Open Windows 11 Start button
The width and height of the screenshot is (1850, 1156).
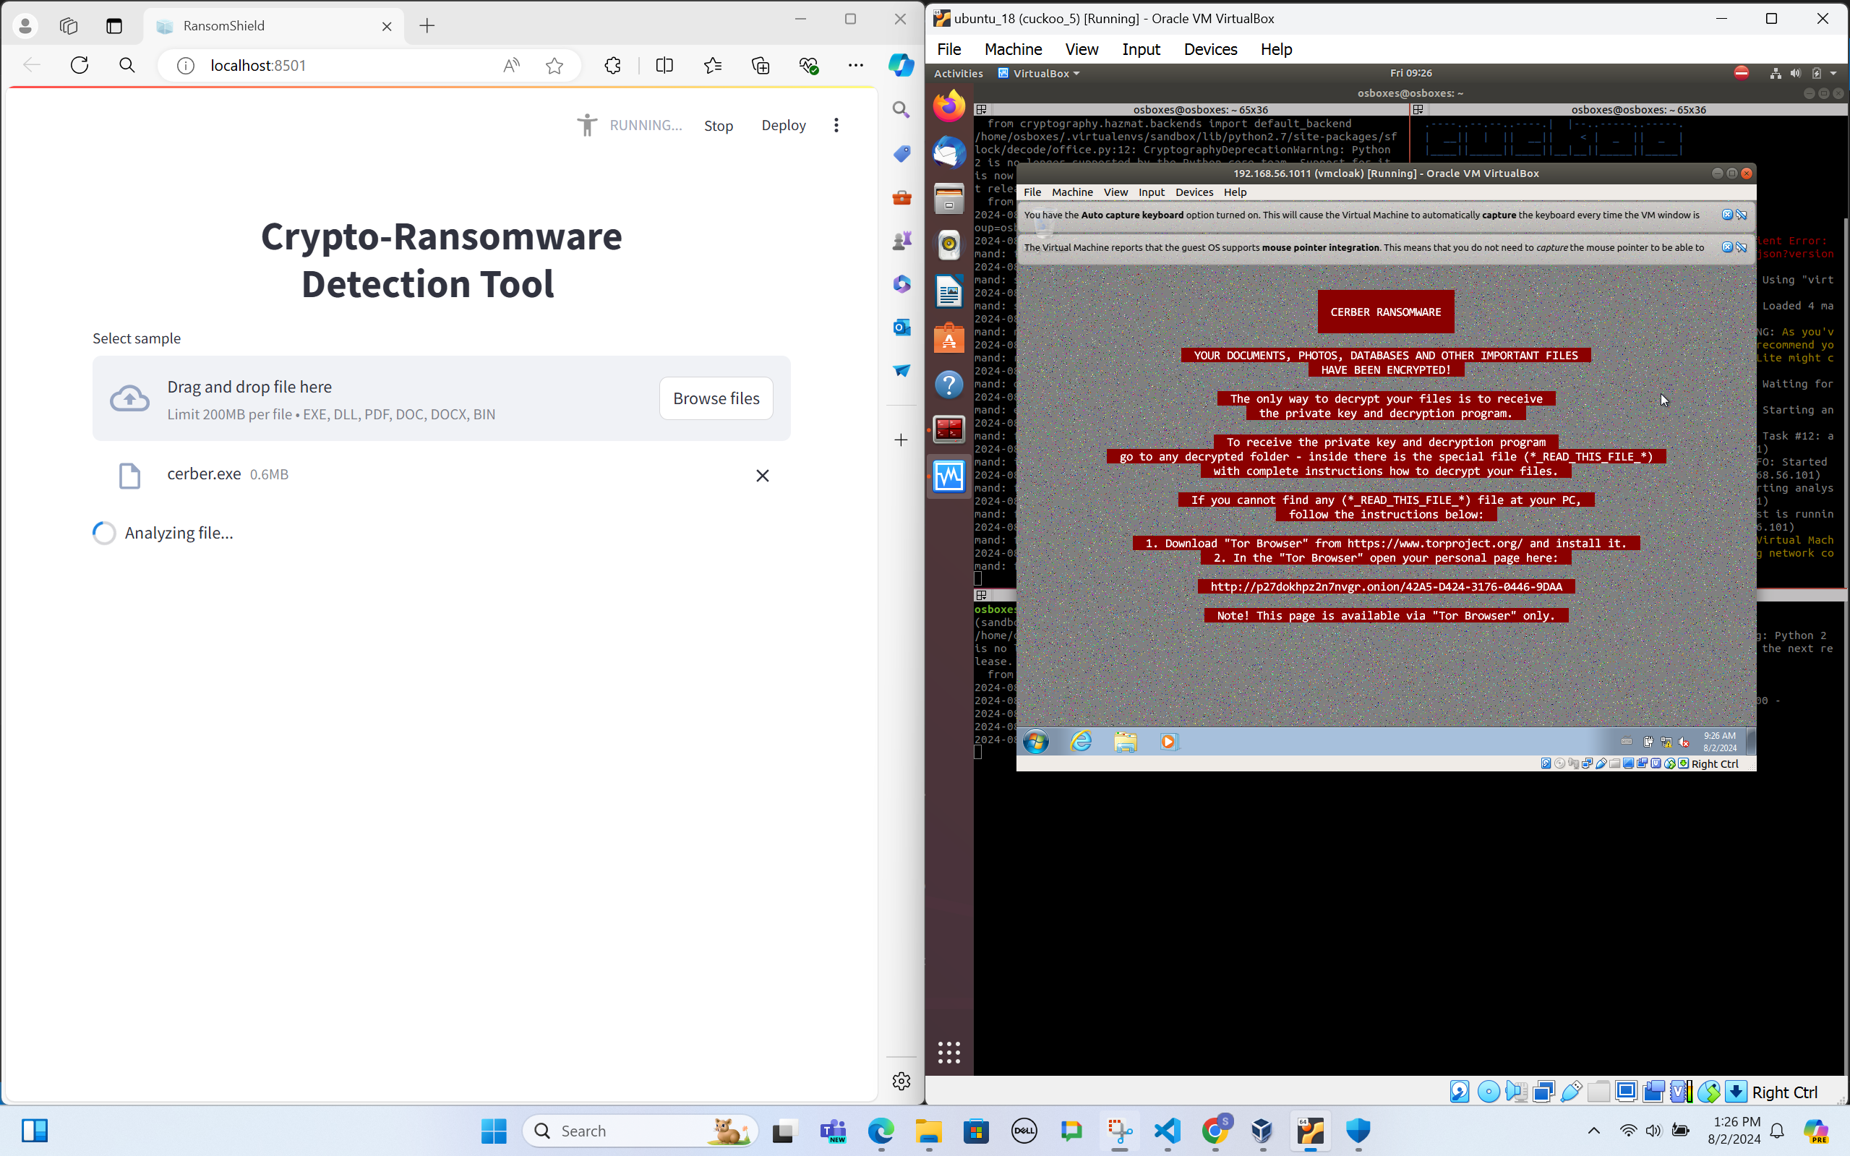[x=494, y=1131]
